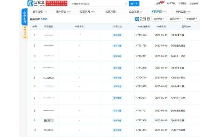The image size is (219, 137).
Task: Select registration number 47412888
Action: [141, 68]
